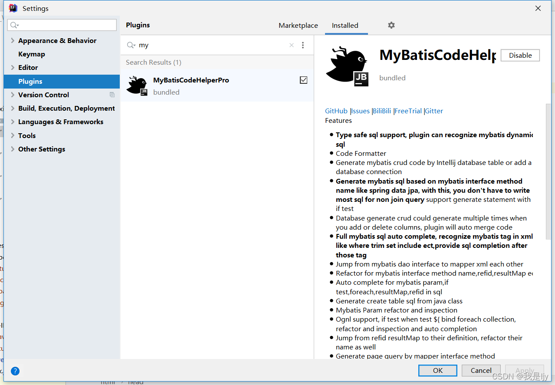
Task: Close the Settings window
Action: [x=538, y=8]
